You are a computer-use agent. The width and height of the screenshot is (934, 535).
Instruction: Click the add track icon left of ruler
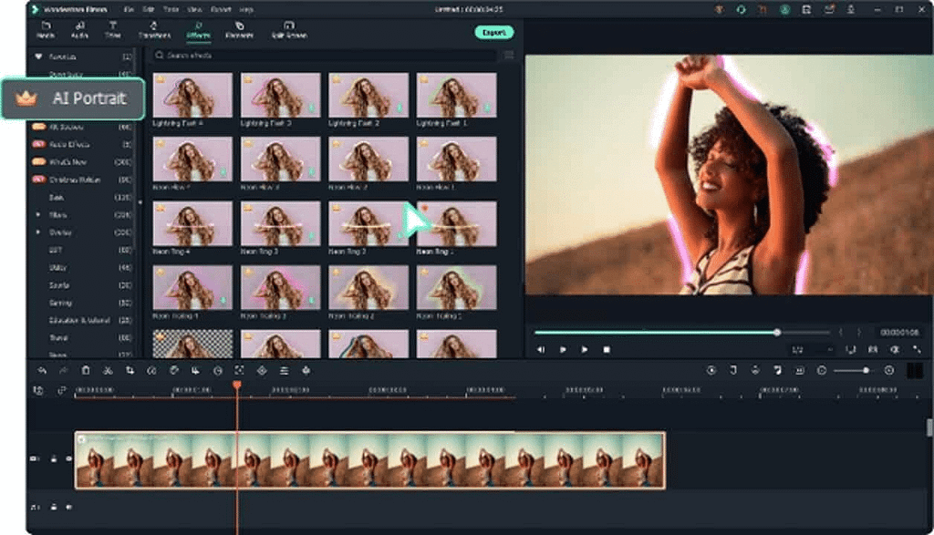[x=38, y=391]
